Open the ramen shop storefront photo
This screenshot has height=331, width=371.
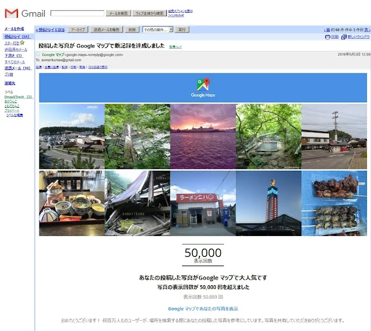pyautogui.click(x=203, y=203)
